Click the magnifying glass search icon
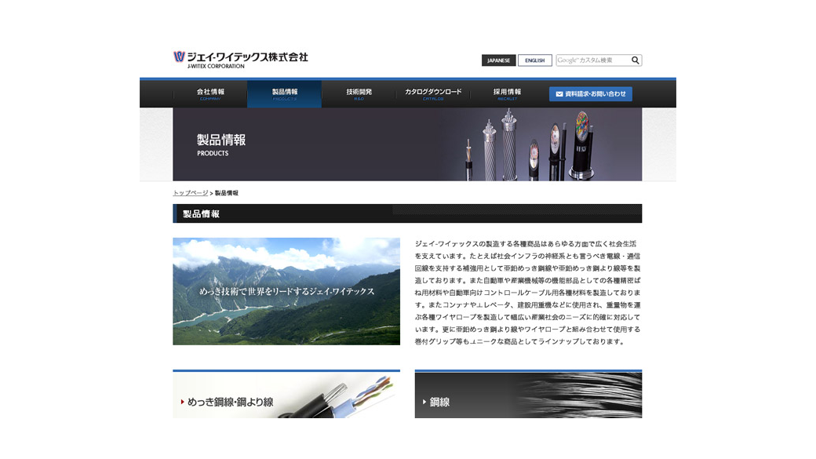The width and height of the screenshot is (816, 459). pyautogui.click(x=635, y=59)
